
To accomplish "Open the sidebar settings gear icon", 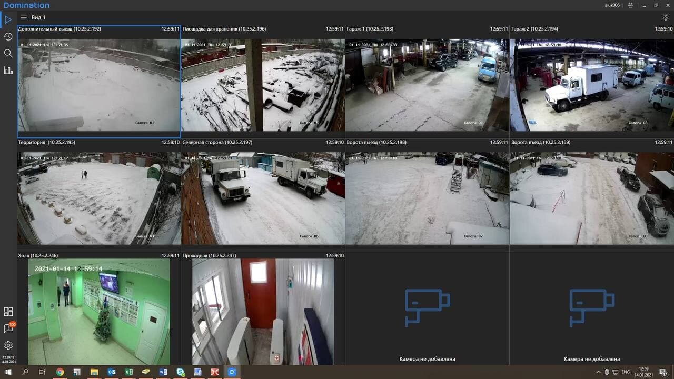I will [8, 345].
